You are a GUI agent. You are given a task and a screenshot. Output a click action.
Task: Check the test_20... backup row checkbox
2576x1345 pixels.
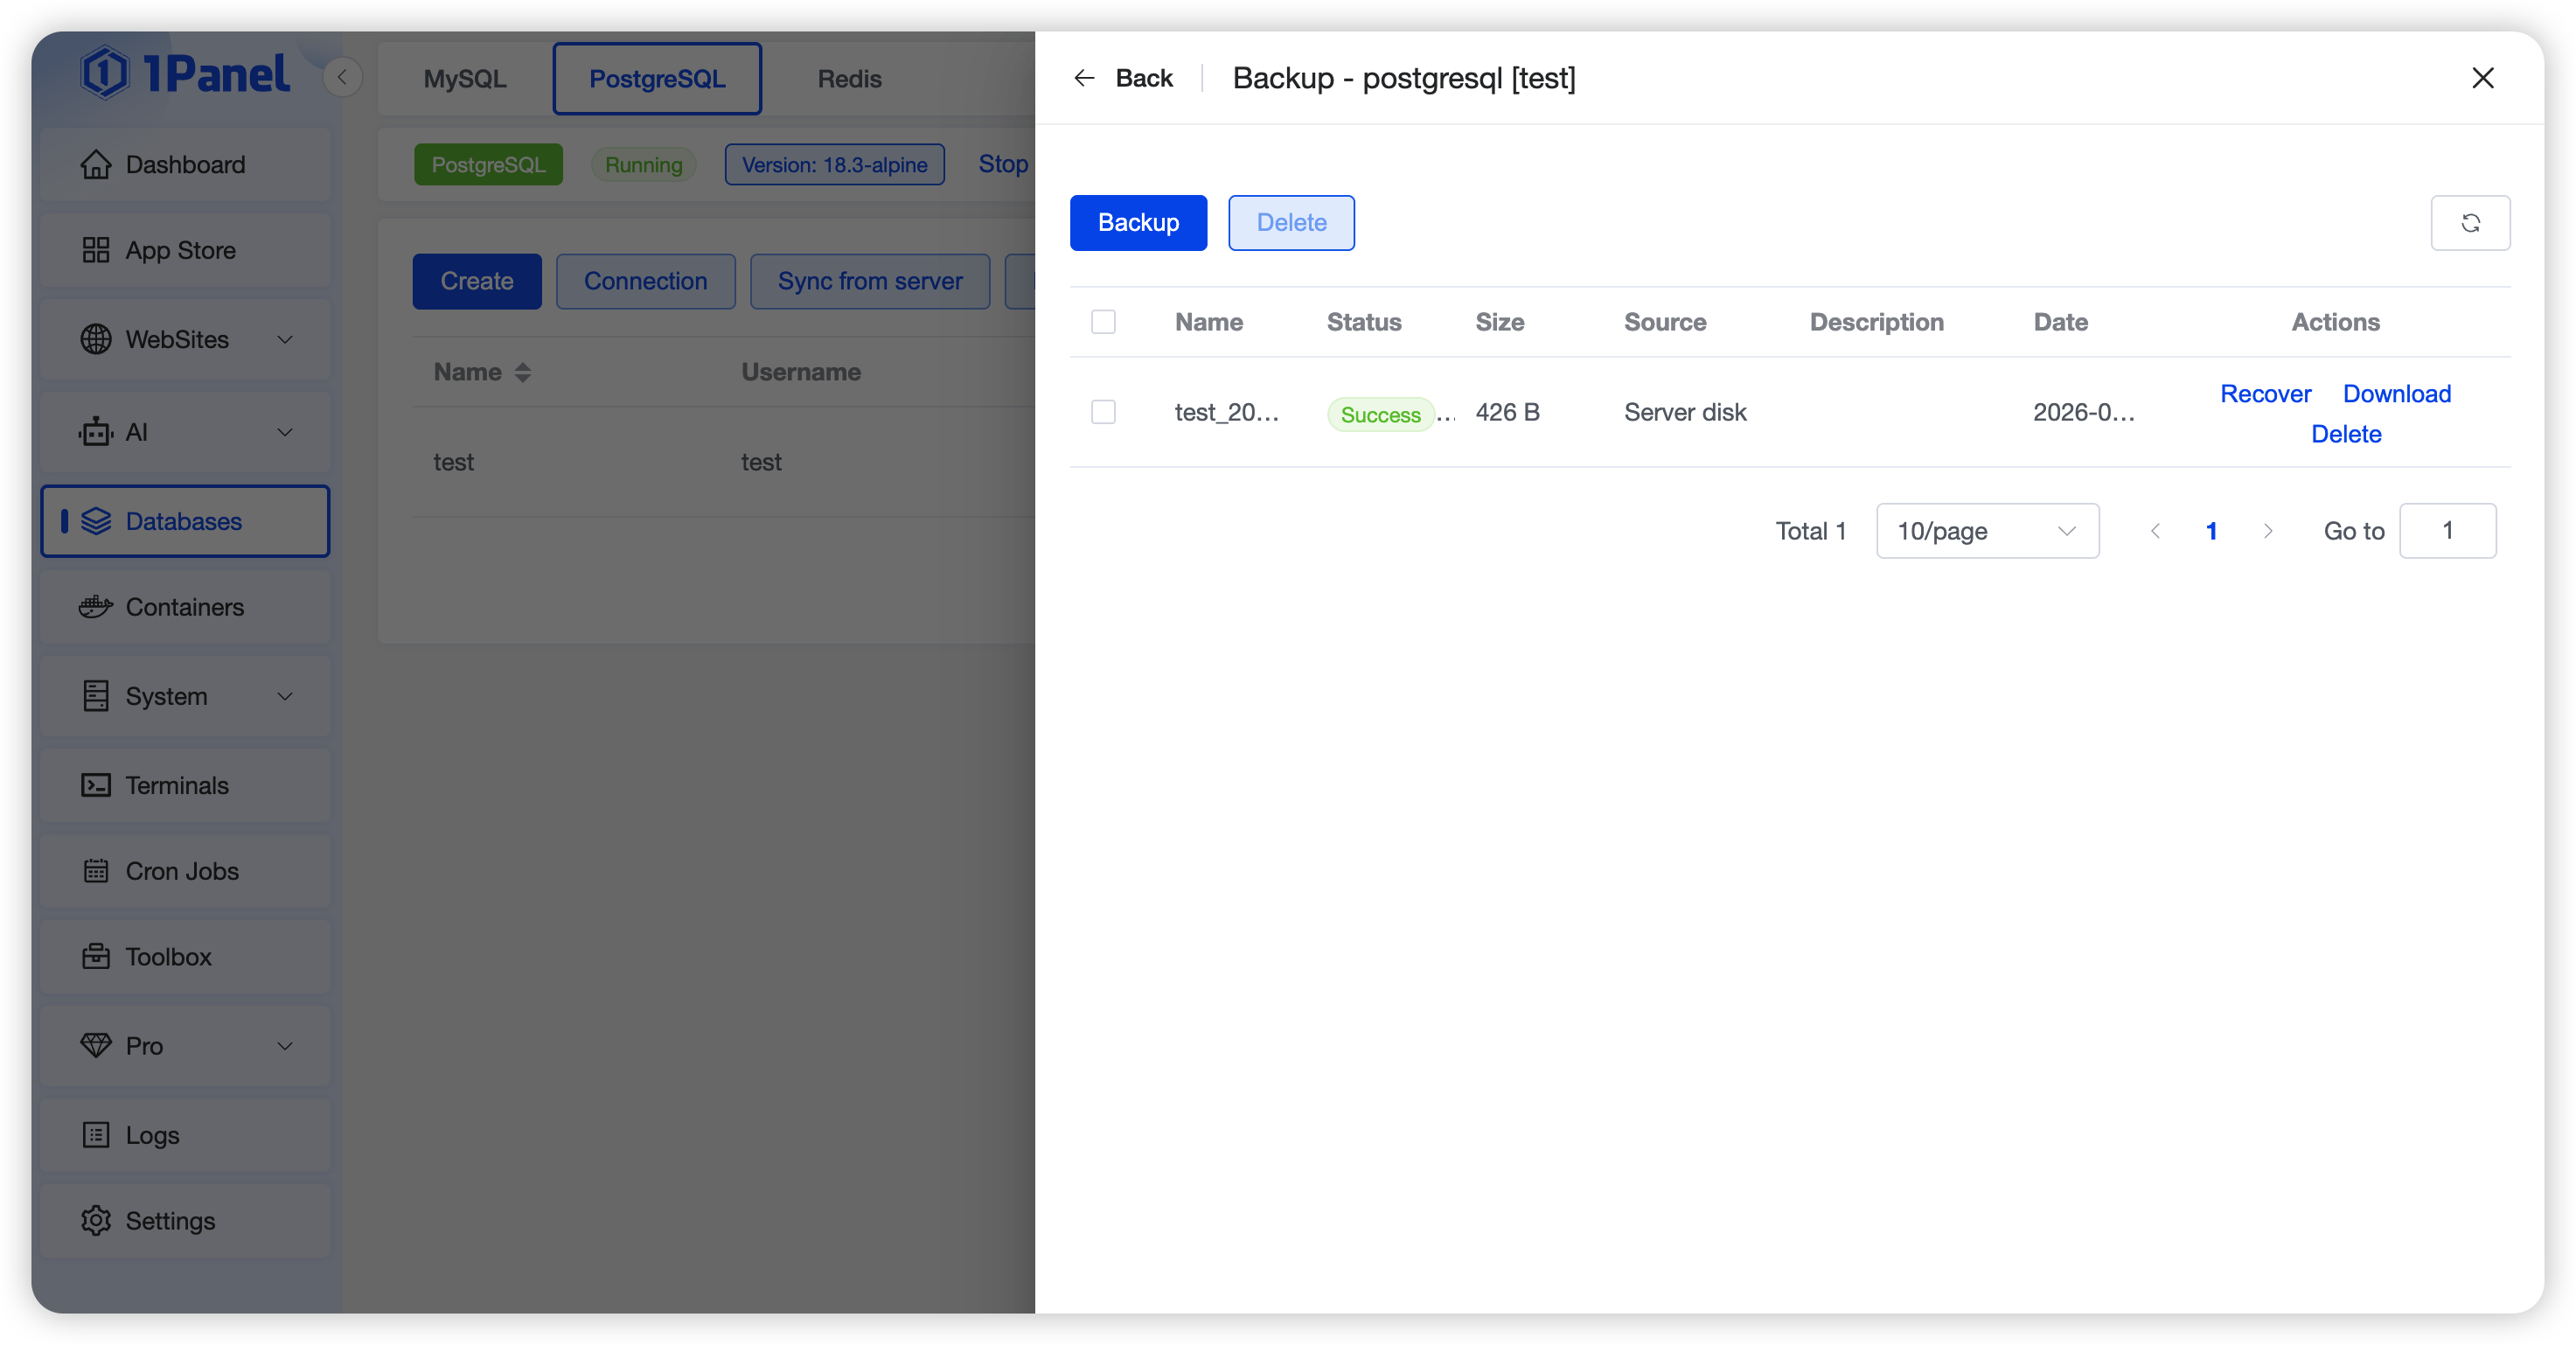1103,412
